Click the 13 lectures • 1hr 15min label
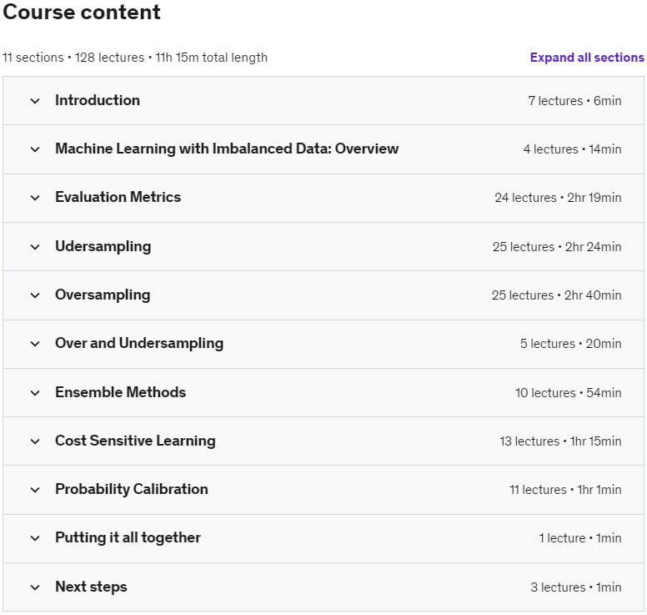647x615 pixels. (560, 441)
